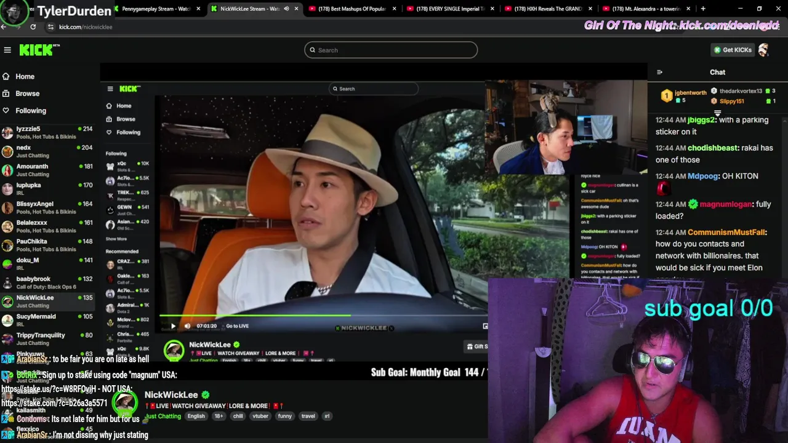Click username Mdpoog in chat
Viewport: 788px width, 443px height.
(703, 176)
